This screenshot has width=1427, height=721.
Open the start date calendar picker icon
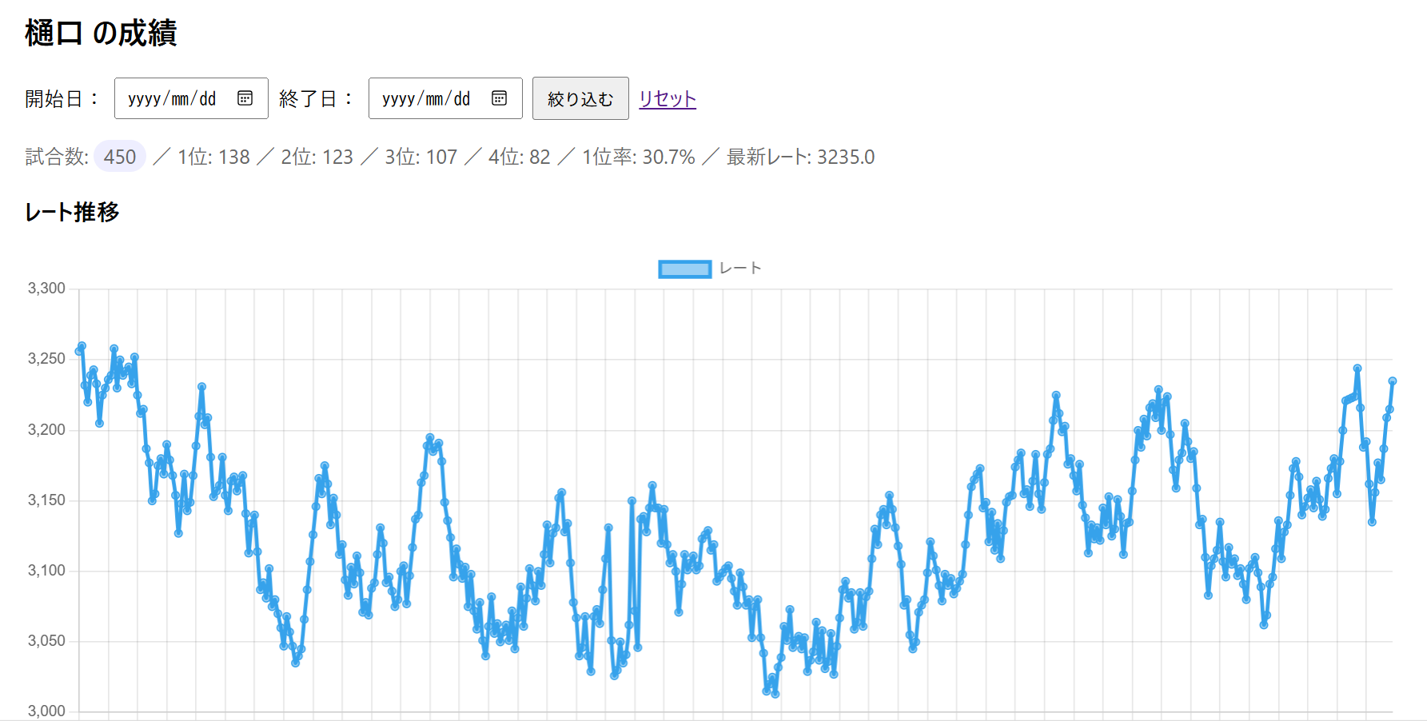[245, 98]
